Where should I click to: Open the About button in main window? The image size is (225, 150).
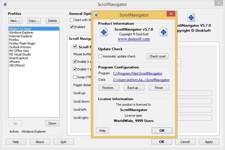tap(40, 142)
